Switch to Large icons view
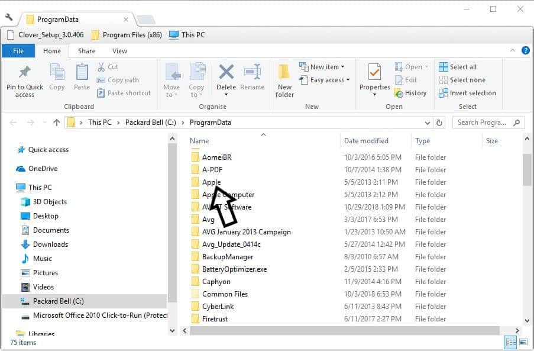 coord(523,342)
